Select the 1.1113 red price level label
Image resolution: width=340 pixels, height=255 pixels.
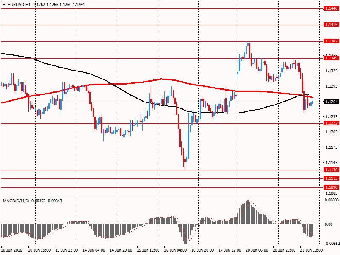331,178
